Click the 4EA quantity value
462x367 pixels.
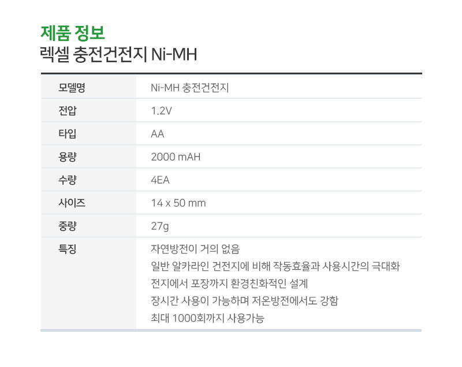[x=161, y=180]
